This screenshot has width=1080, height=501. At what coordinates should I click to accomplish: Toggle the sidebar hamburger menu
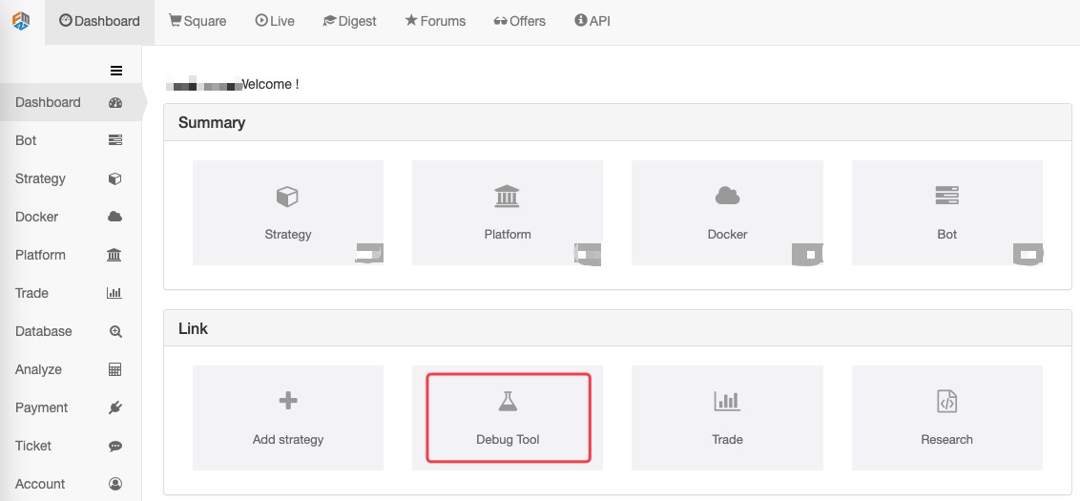[116, 70]
